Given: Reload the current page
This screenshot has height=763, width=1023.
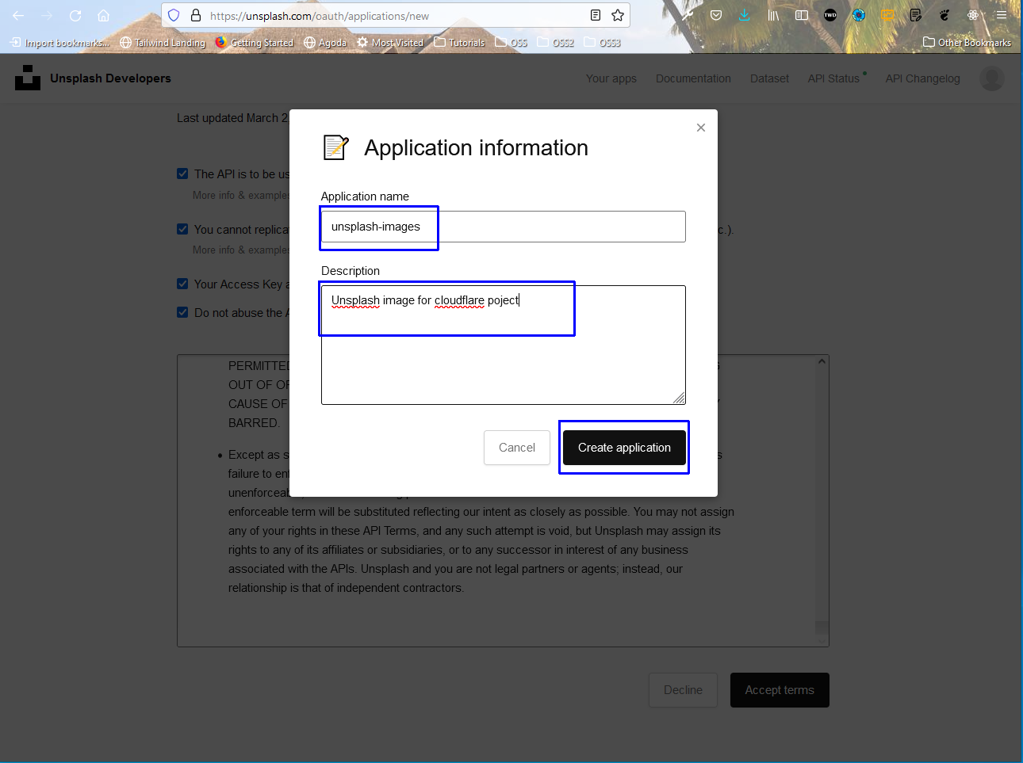Looking at the screenshot, I should click(x=75, y=15).
